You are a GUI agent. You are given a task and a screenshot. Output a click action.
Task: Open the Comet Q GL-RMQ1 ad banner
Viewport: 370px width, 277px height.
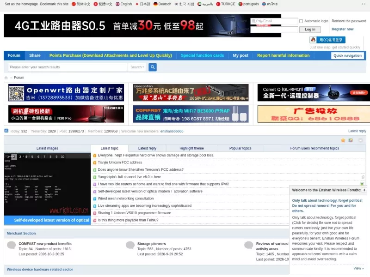tap(314, 93)
